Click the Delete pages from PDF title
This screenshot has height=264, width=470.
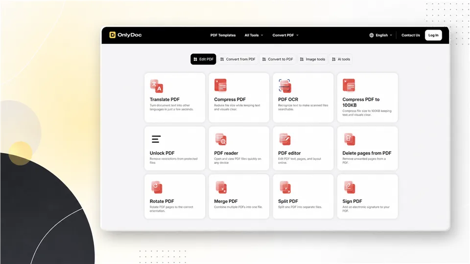tap(367, 153)
